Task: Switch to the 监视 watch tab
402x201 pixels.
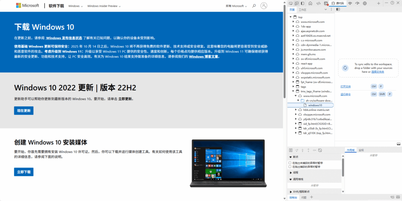Action: pos(361,150)
